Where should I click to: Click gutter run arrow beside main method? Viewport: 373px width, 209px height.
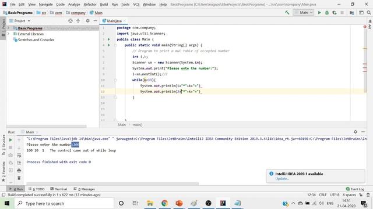click(x=109, y=45)
